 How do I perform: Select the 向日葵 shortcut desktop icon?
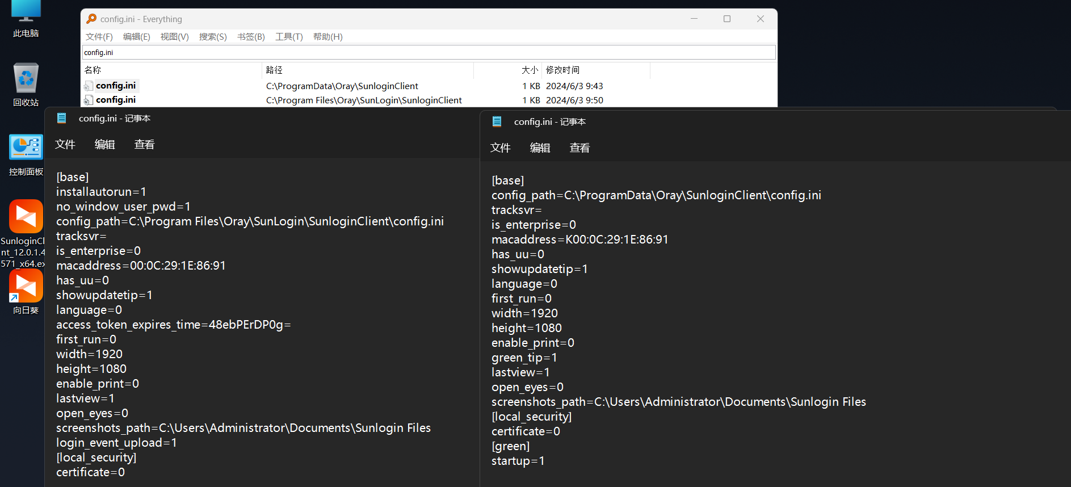26,292
